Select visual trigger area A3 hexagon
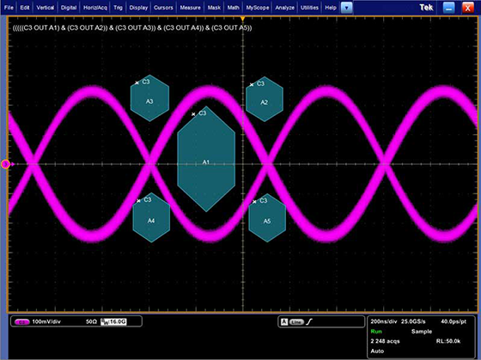 click(x=149, y=98)
